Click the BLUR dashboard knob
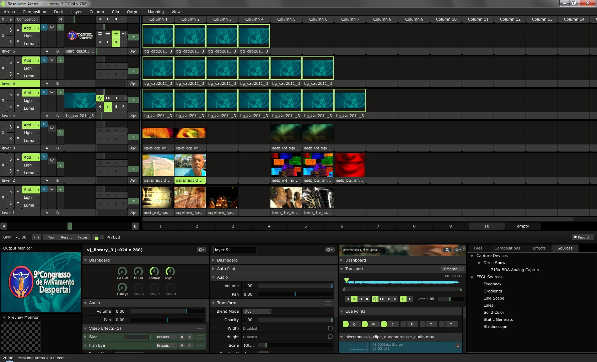 [x=138, y=271]
